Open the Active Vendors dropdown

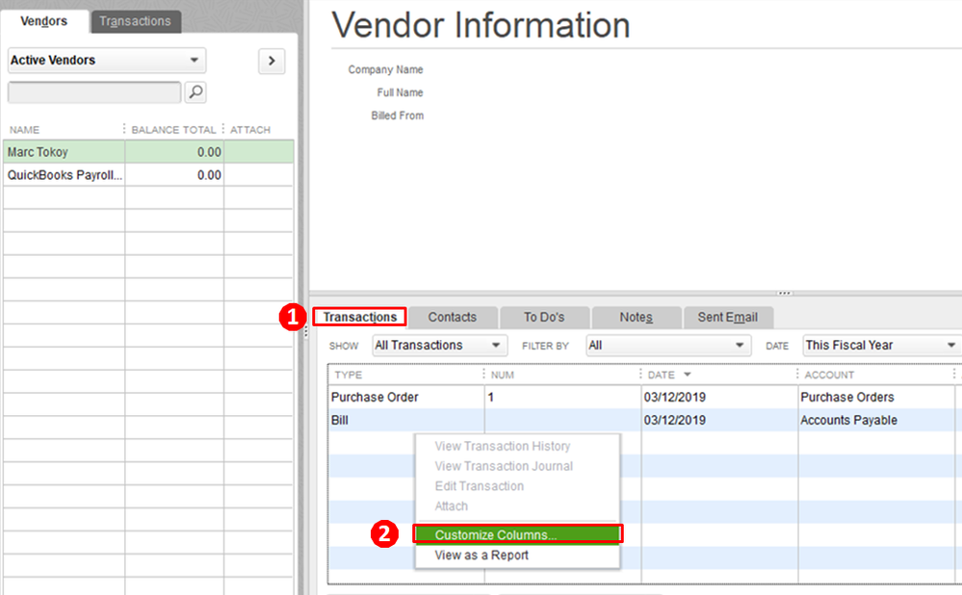107,60
